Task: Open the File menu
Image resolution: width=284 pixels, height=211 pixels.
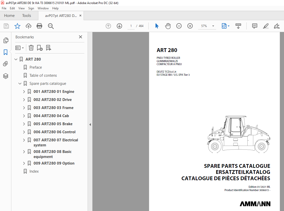Action: point(4,8)
